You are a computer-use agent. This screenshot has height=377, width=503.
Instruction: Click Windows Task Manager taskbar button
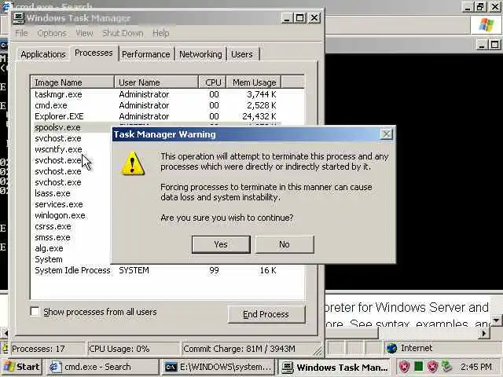point(336,368)
